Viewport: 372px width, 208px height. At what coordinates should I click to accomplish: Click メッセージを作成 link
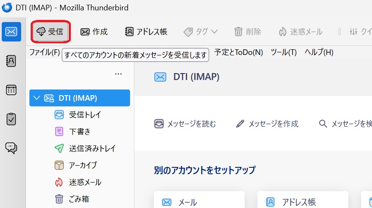coord(267,124)
